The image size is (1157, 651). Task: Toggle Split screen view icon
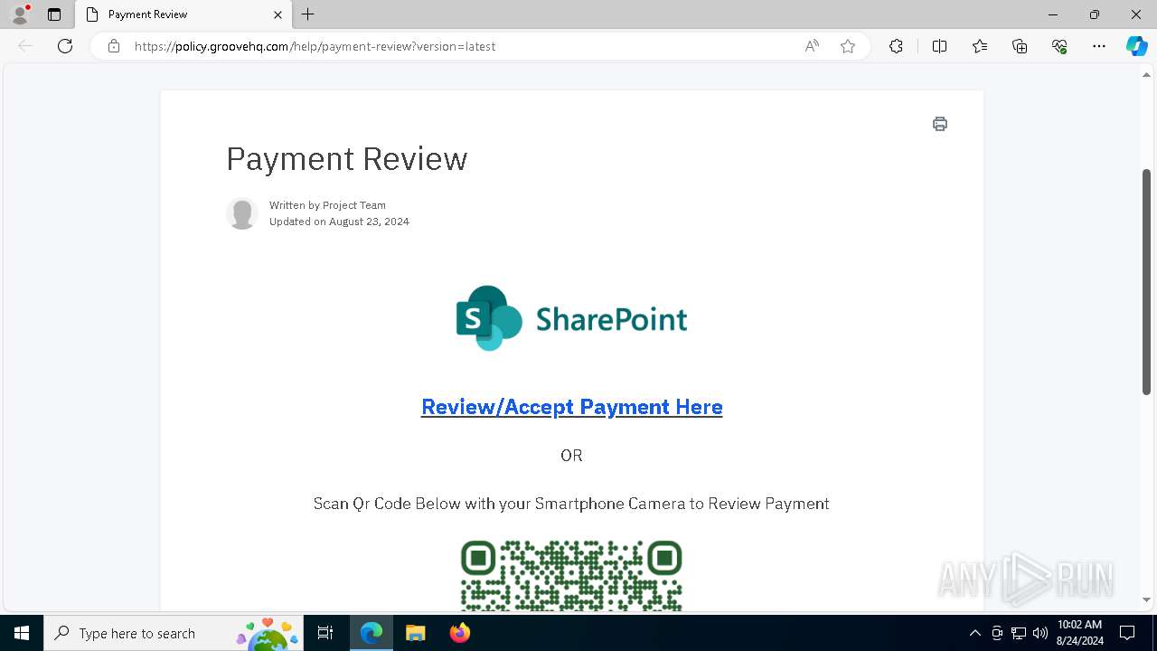939,46
